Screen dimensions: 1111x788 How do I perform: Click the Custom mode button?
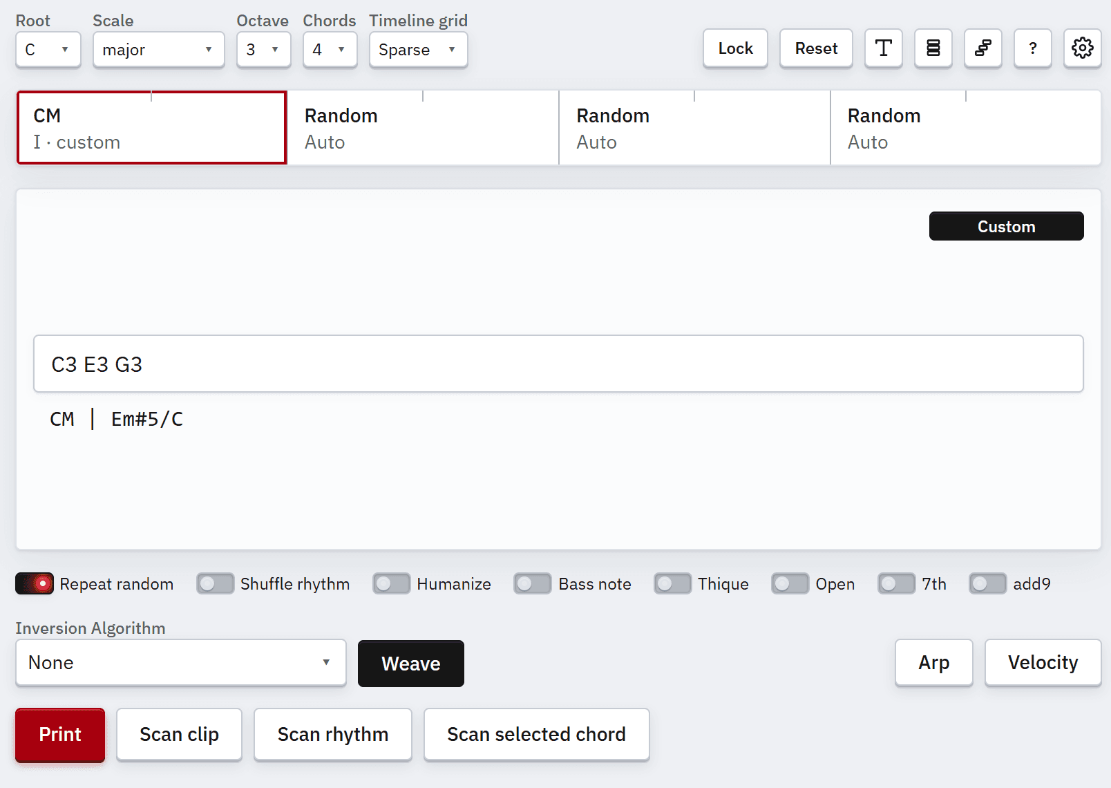tap(1006, 226)
